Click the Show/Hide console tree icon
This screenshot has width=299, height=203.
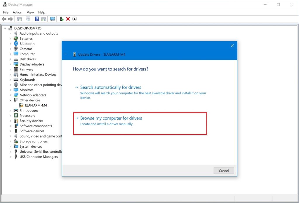[19, 19]
